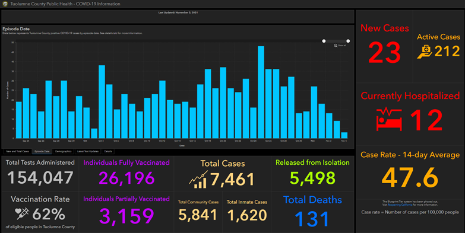The image size is (465, 233).
Task: Click the Show all zoom-out button
Action: 340,46
